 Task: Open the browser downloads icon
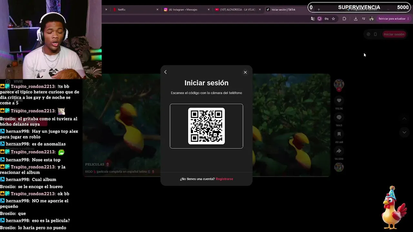356,19
